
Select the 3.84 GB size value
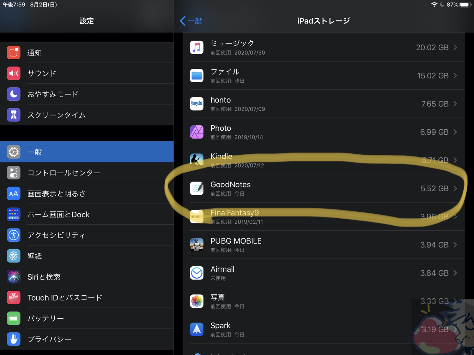[434, 273]
